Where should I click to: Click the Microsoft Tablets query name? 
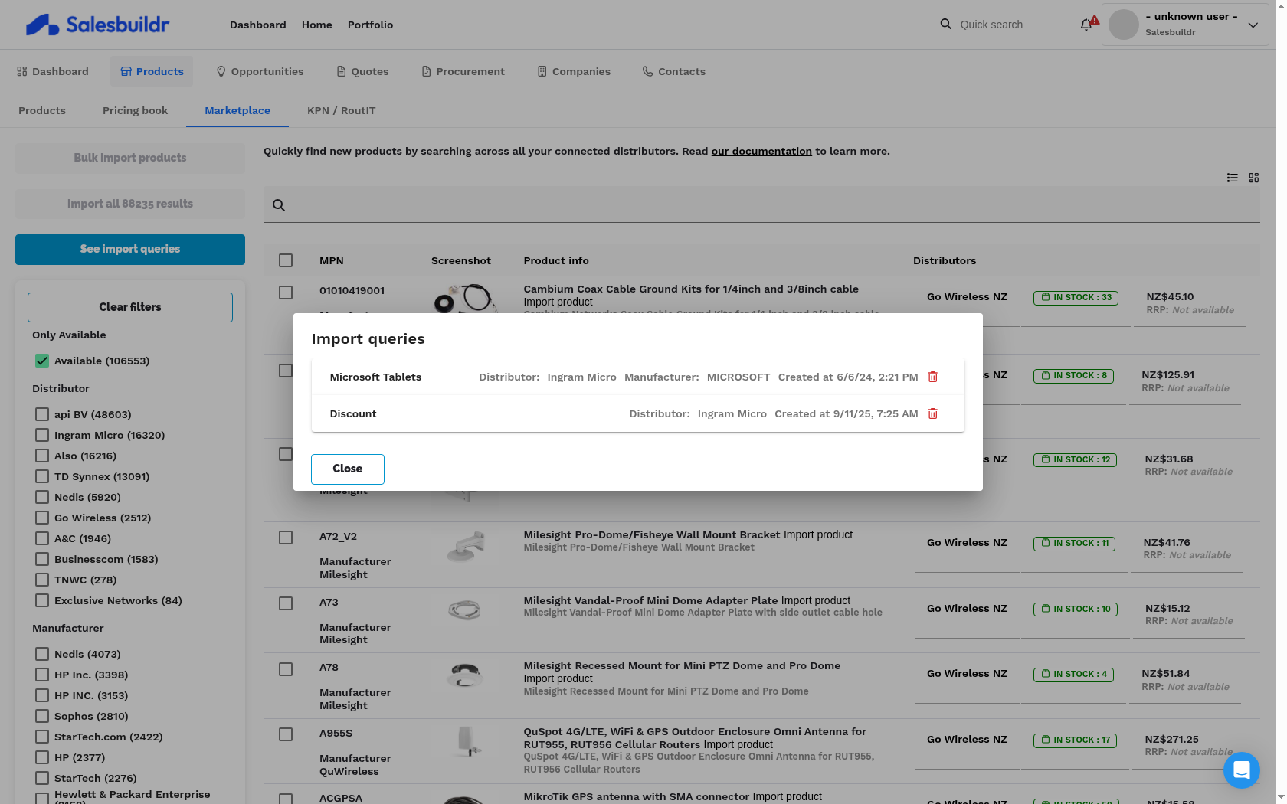(x=375, y=377)
